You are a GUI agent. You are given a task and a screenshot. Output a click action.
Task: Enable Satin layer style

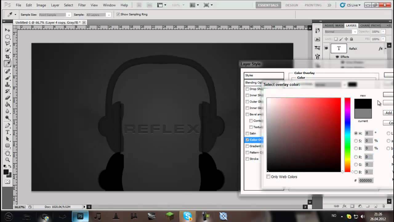(247, 134)
